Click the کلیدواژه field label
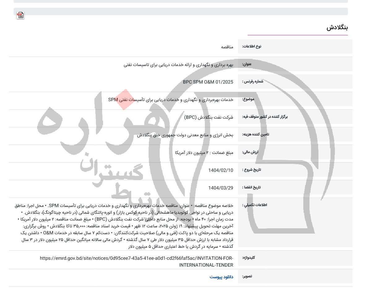The width and height of the screenshot is (372, 293). coord(249,258)
